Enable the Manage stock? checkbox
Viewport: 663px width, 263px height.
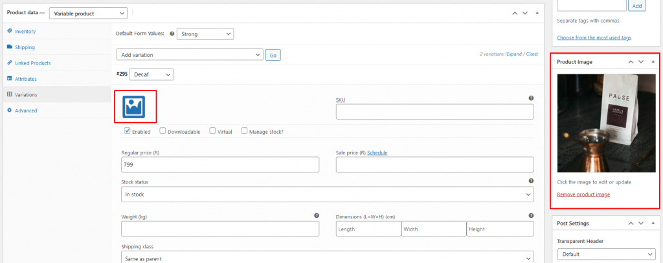(x=244, y=131)
